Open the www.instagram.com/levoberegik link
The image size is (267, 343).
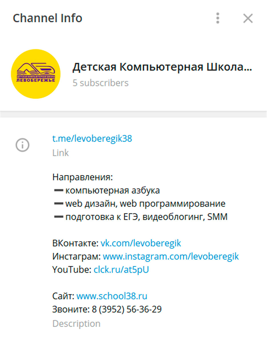(x=171, y=256)
